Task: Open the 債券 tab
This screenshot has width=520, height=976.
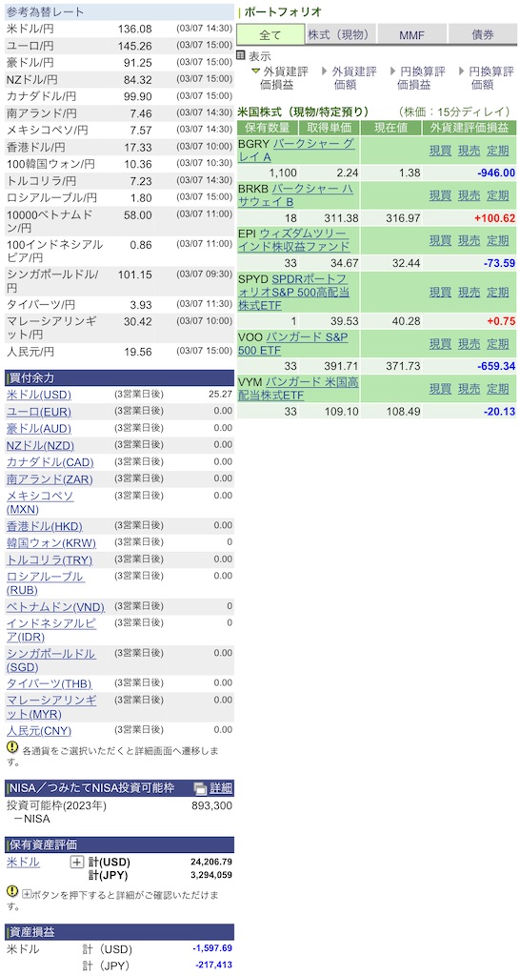Action: [482, 35]
